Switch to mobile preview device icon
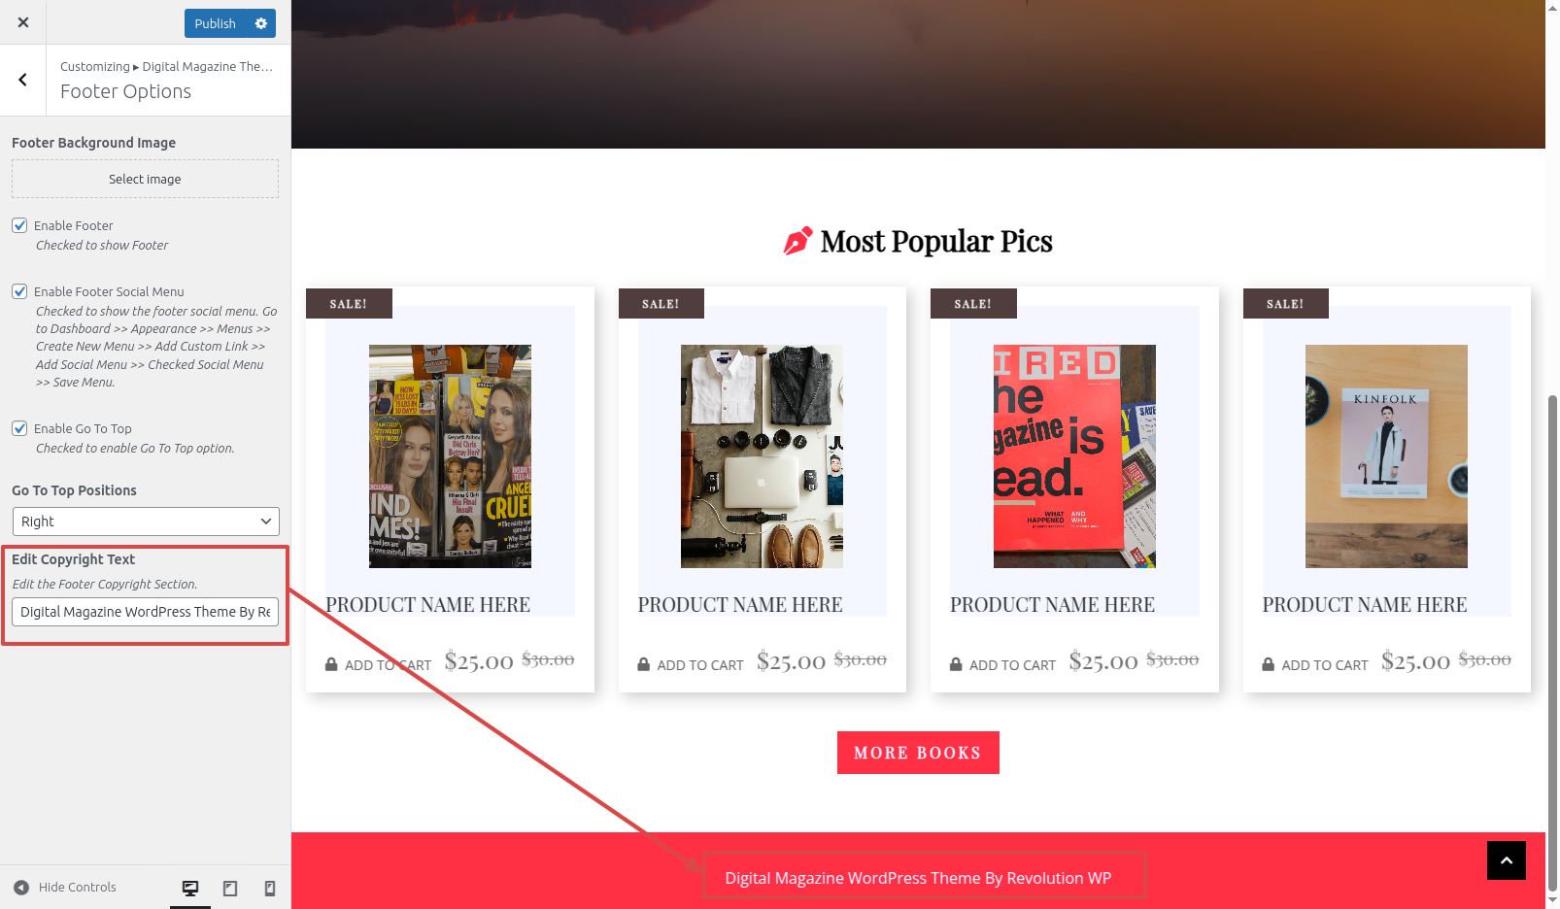 click(x=270, y=888)
